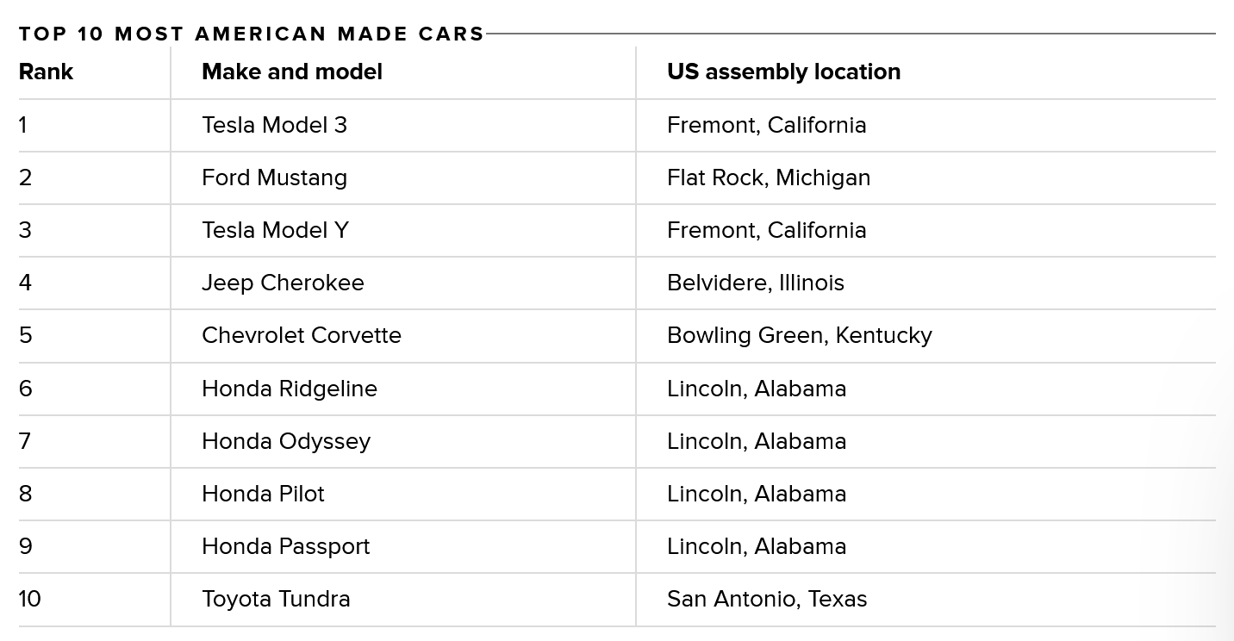1234x641 pixels.
Task: Select the Toyota Tundra cell
Action: pos(276,599)
